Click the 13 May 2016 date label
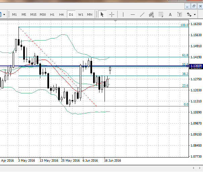This screenshot has width=203, height=172. pos(49,161)
